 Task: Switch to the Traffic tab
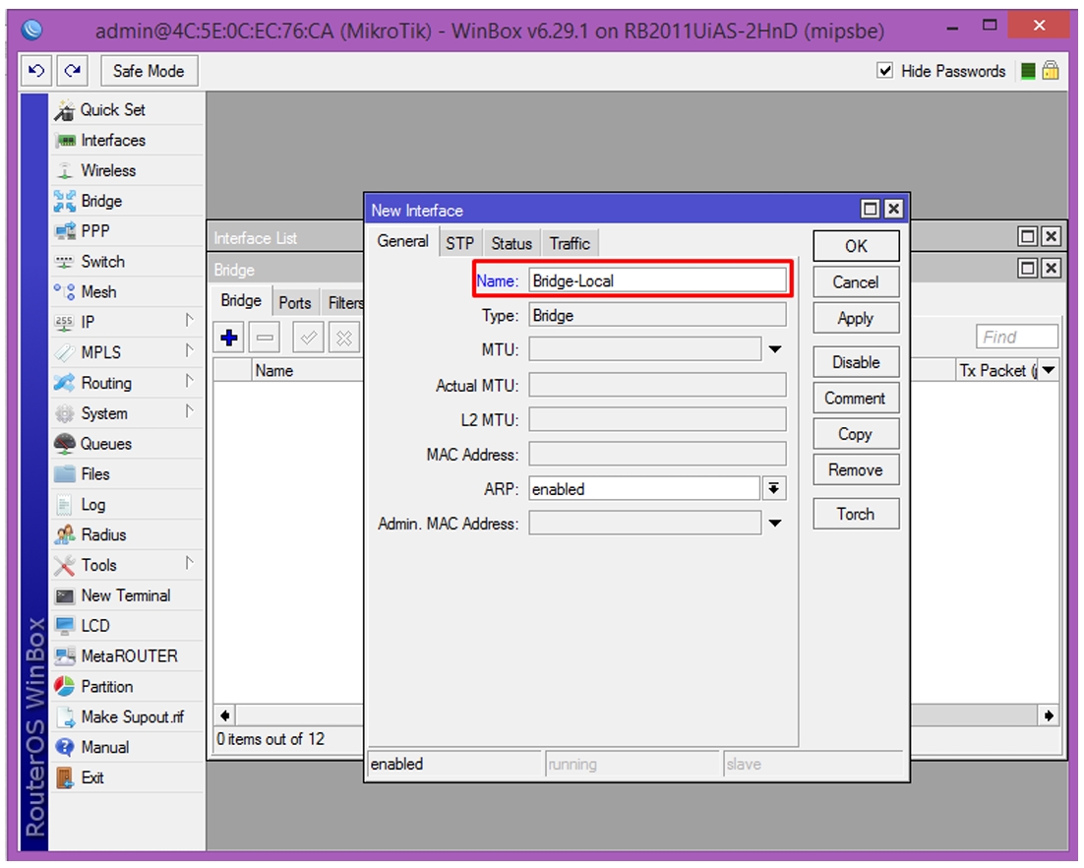570,243
